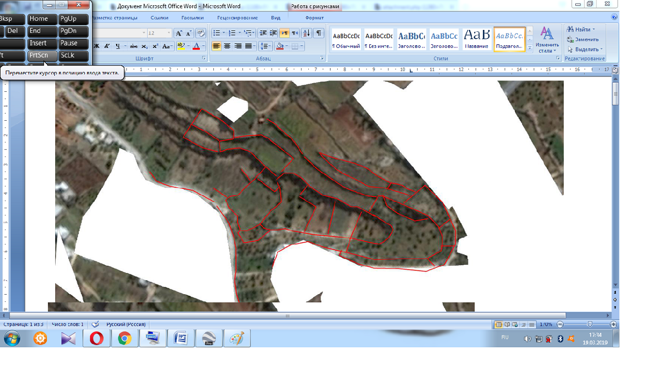The width and height of the screenshot is (661, 371).
Task: Toggle left-to-right text direction
Action: pyautogui.click(x=285, y=33)
